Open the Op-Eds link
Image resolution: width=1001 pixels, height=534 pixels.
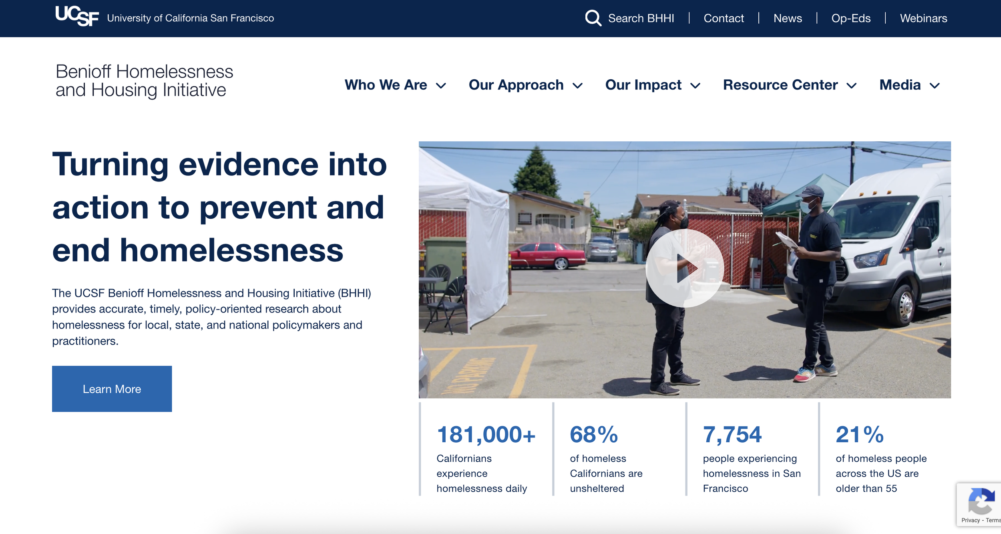coord(851,18)
